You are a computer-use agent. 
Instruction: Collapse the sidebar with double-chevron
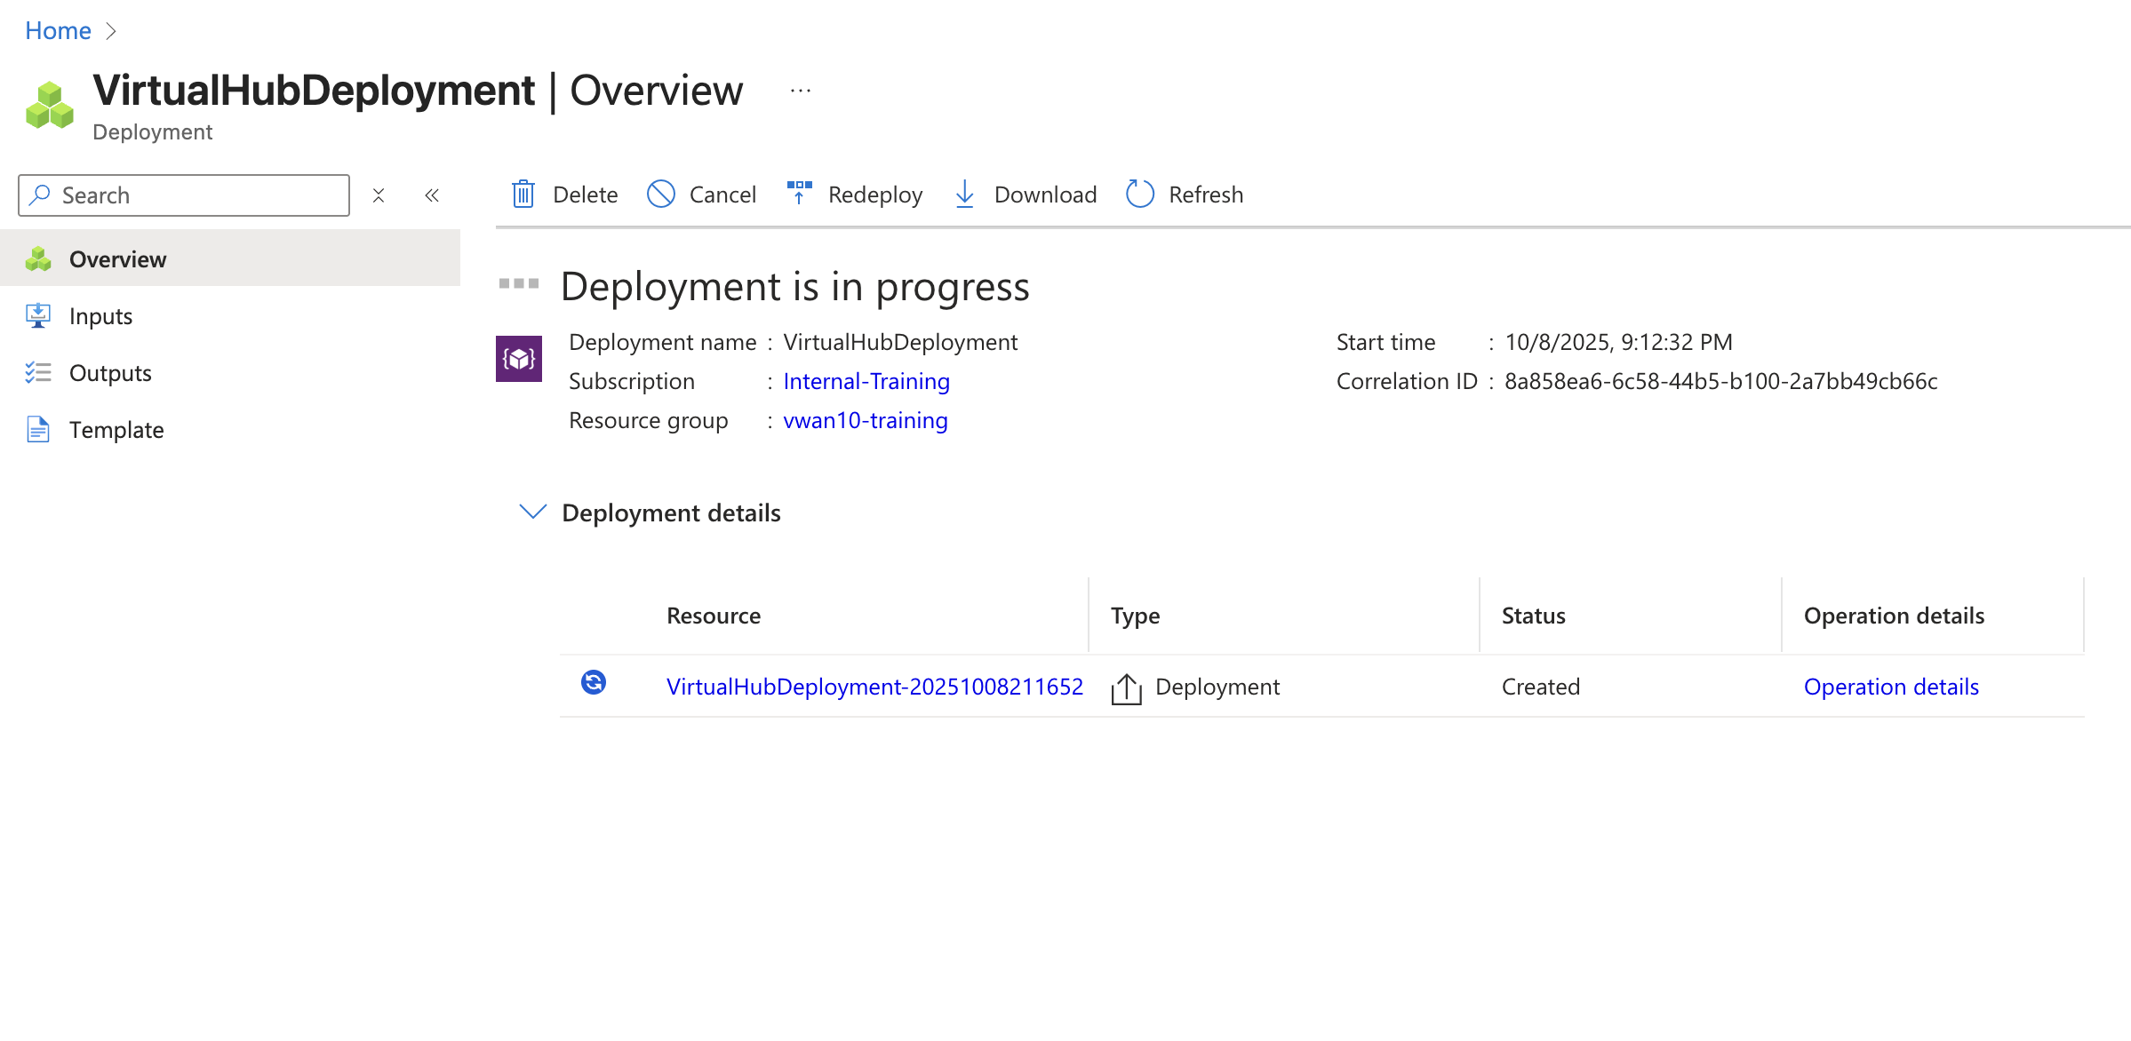point(432,195)
